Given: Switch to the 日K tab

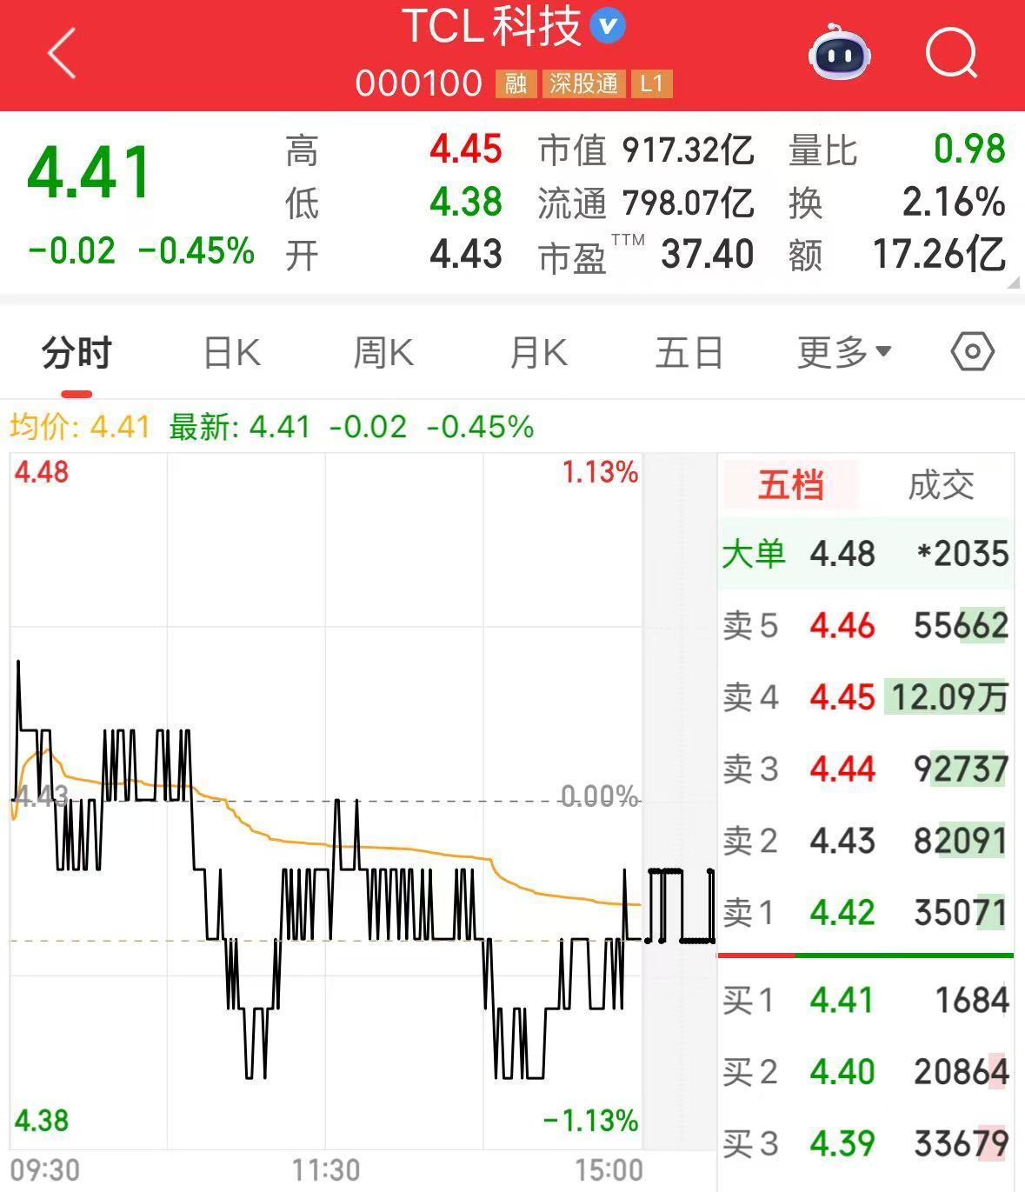Looking at the screenshot, I should click(x=231, y=353).
